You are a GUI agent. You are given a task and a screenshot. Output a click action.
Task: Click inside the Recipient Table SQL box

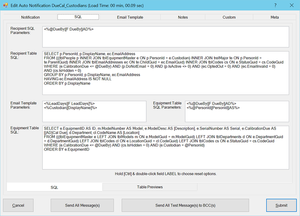click(x=166, y=73)
